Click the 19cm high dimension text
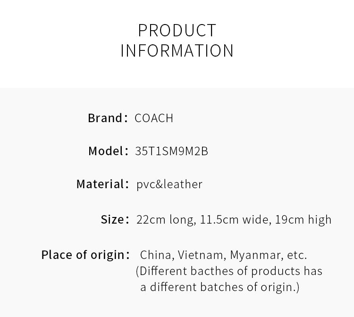Screen dimensions: 354x317 coord(303,220)
